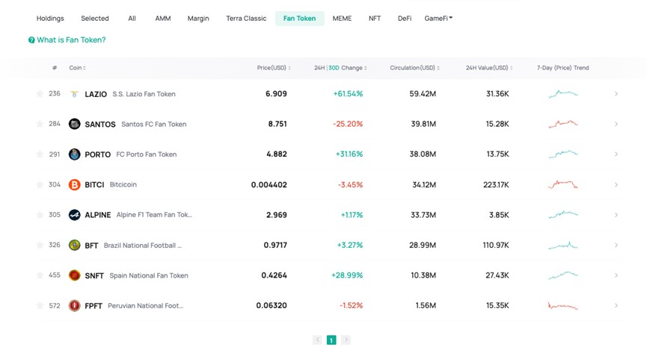Add FPFT to favorites via star
Screen dimensions: 647x353
pyautogui.click(x=40, y=305)
